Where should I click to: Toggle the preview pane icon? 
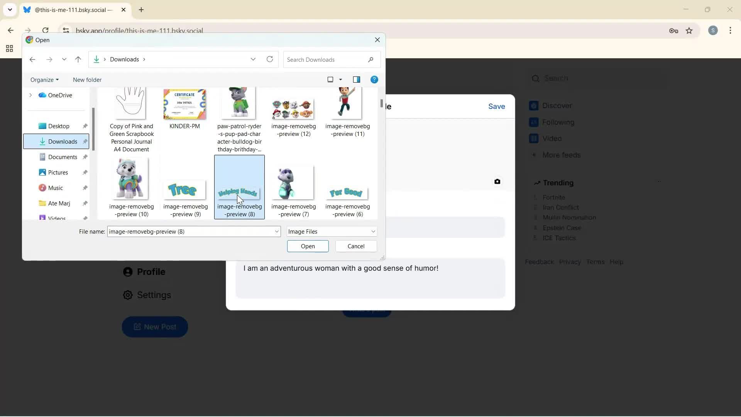[x=356, y=80]
